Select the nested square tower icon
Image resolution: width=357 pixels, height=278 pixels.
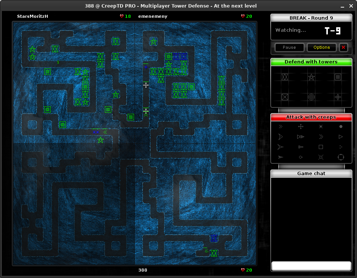point(337,77)
